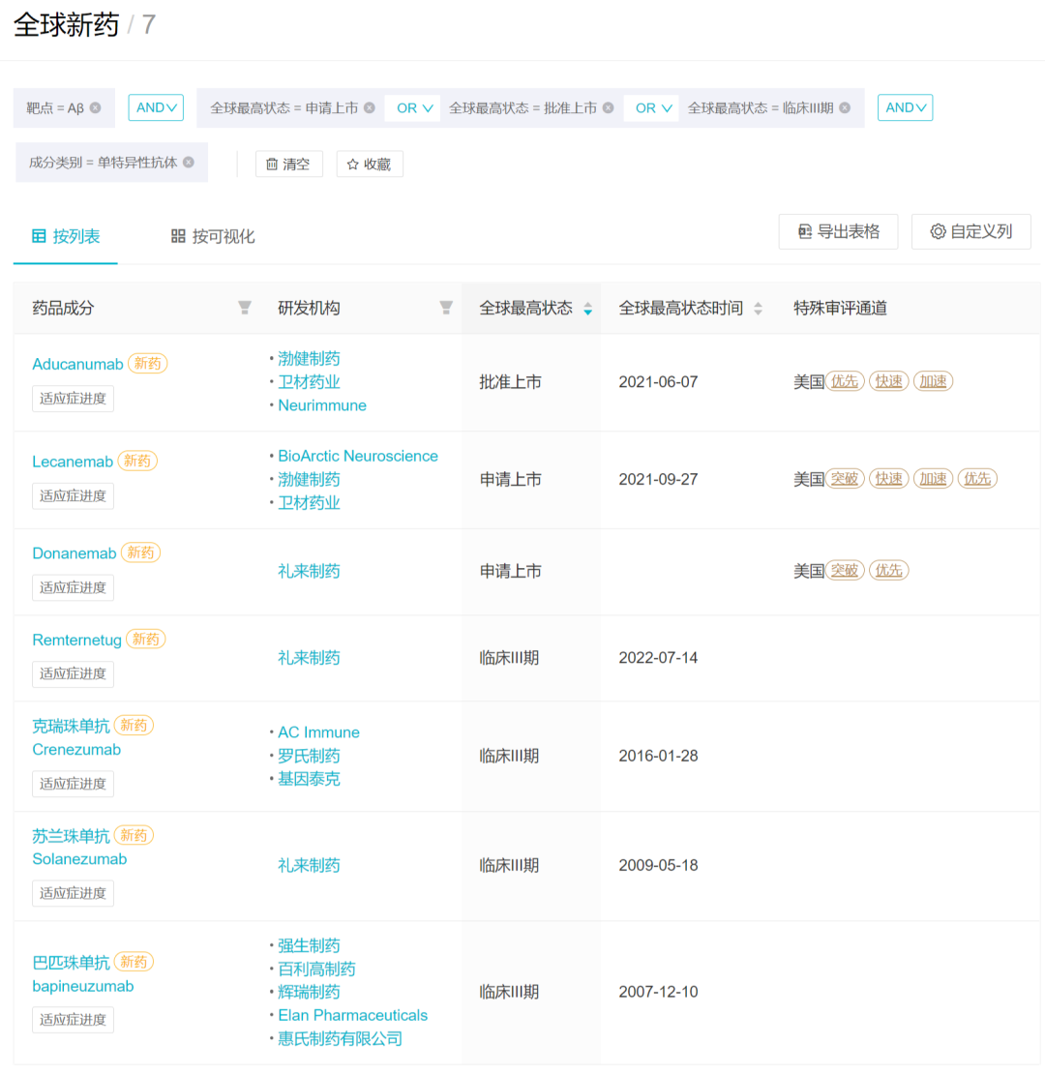Image resolution: width=1045 pixels, height=1074 pixels.
Task: Select the date 2007-12-10 cell
Action: tap(658, 992)
